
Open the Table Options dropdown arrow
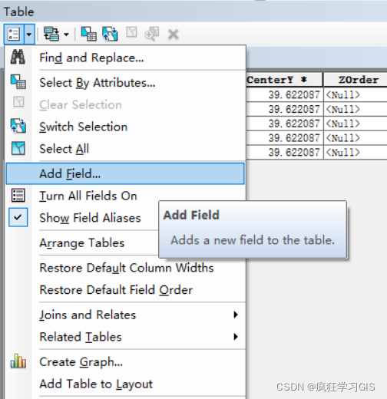tap(29, 34)
